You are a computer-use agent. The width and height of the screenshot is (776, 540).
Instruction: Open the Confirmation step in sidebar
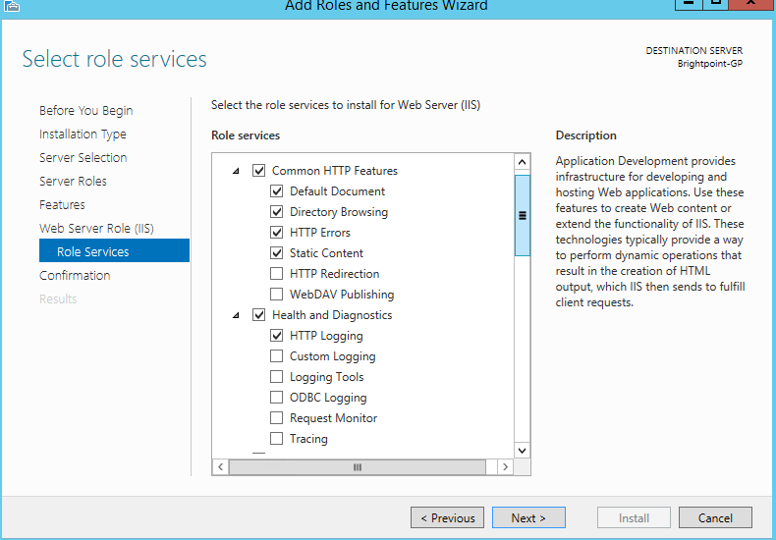tap(75, 276)
